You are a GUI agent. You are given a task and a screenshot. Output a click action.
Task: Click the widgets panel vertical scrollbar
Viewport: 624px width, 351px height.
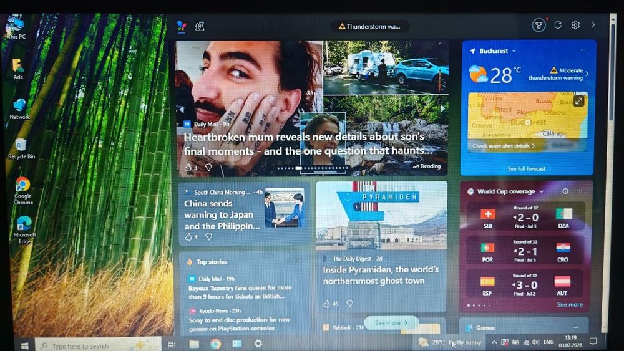[x=612, y=72]
